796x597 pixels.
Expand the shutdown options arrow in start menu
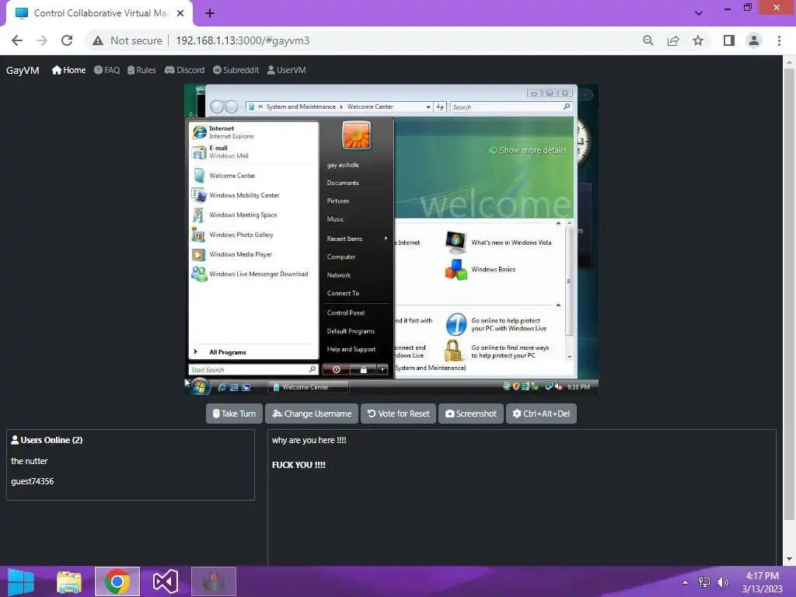[x=382, y=369]
